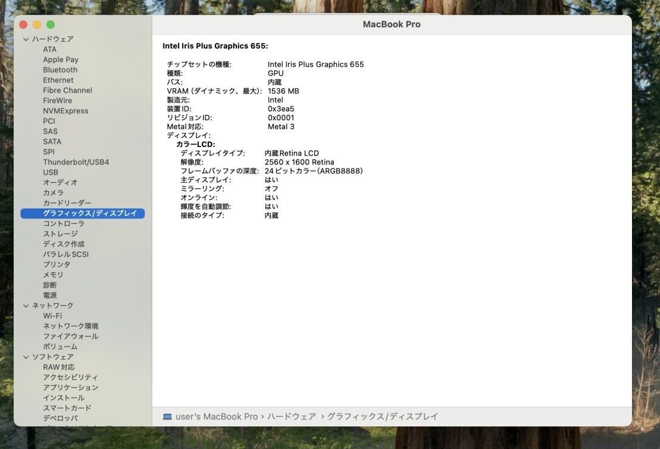Click user's MacBook Pro in path bar

(217, 417)
